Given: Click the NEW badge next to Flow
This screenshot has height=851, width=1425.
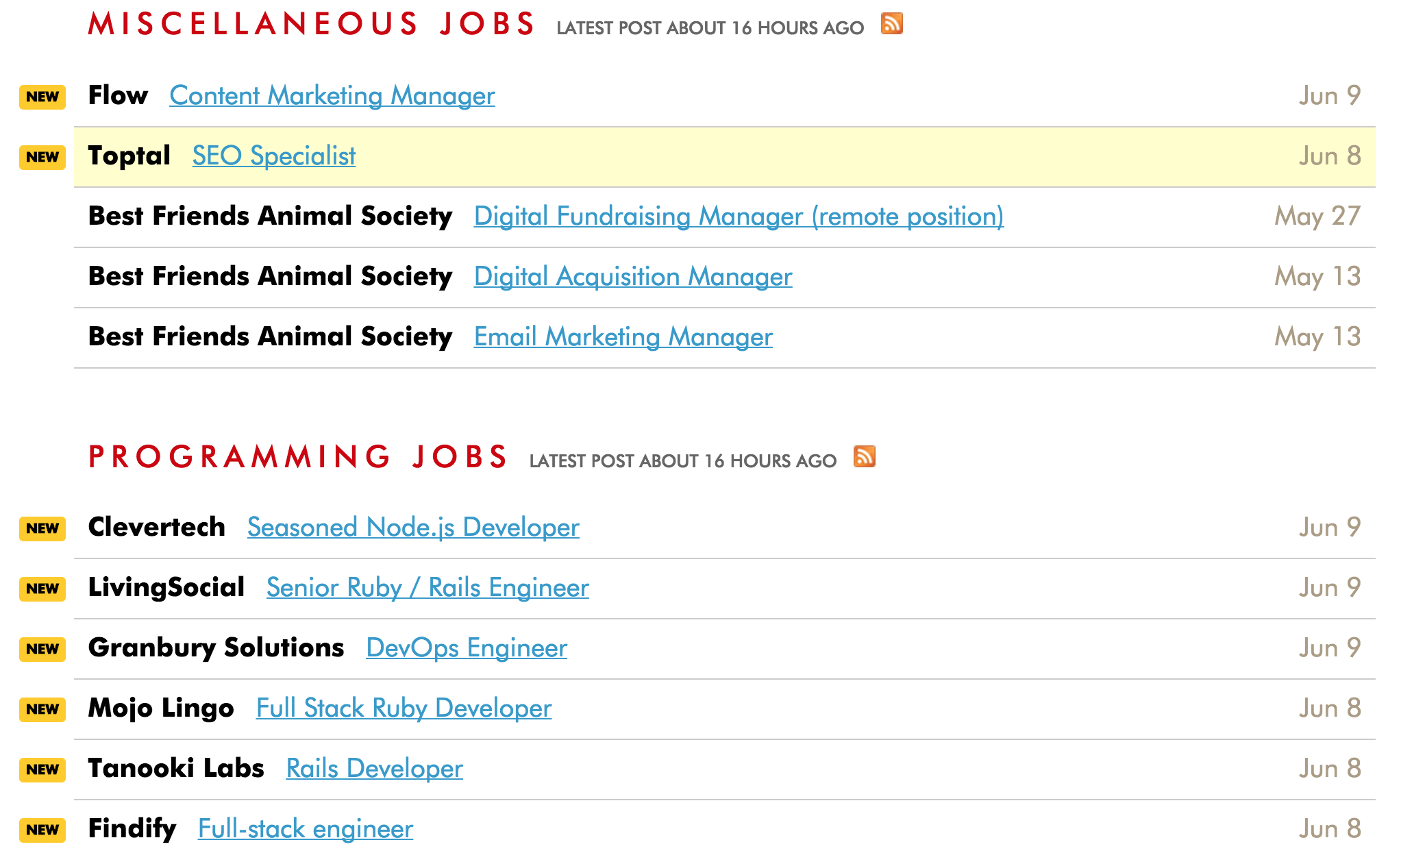Looking at the screenshot, I should click(x=41, y=96).
